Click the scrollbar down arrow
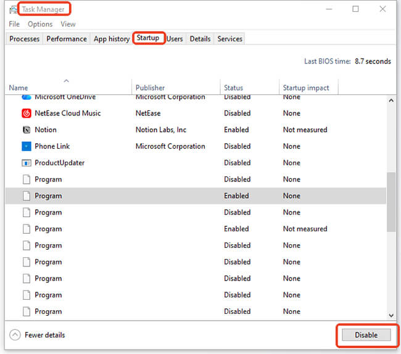401x354 pixels. pyautogui.click(x=391, y=315)
